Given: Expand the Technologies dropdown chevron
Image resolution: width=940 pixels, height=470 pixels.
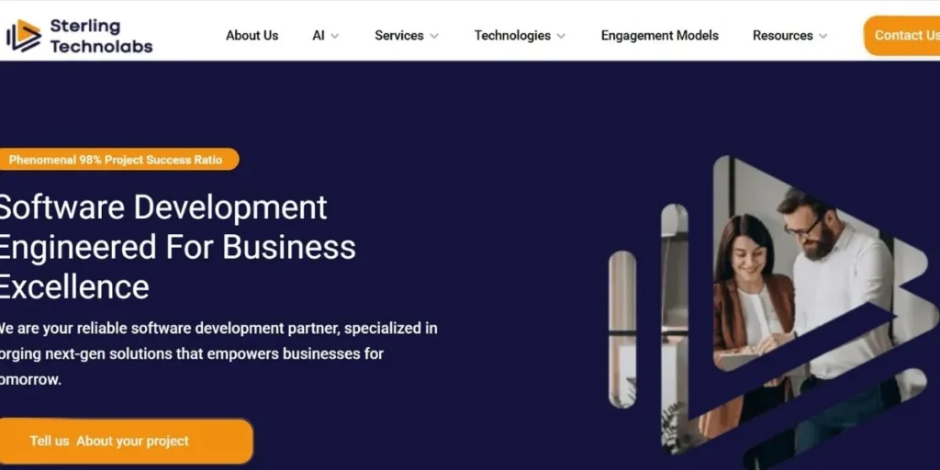Looking at the screenshot, I should pyautogui.click(x=561, y=36).
